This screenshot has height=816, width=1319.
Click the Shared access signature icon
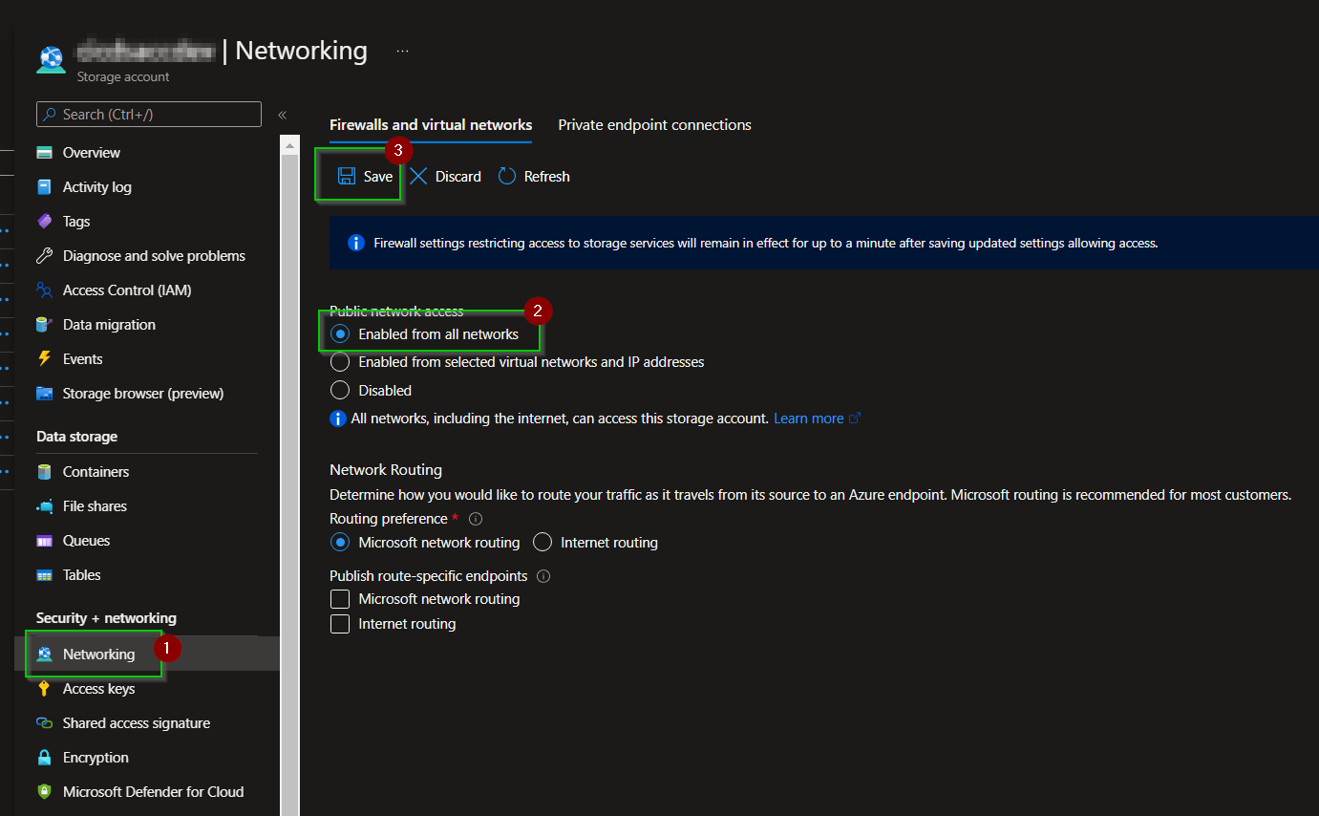pyautogui.click(x=44, y=723)
